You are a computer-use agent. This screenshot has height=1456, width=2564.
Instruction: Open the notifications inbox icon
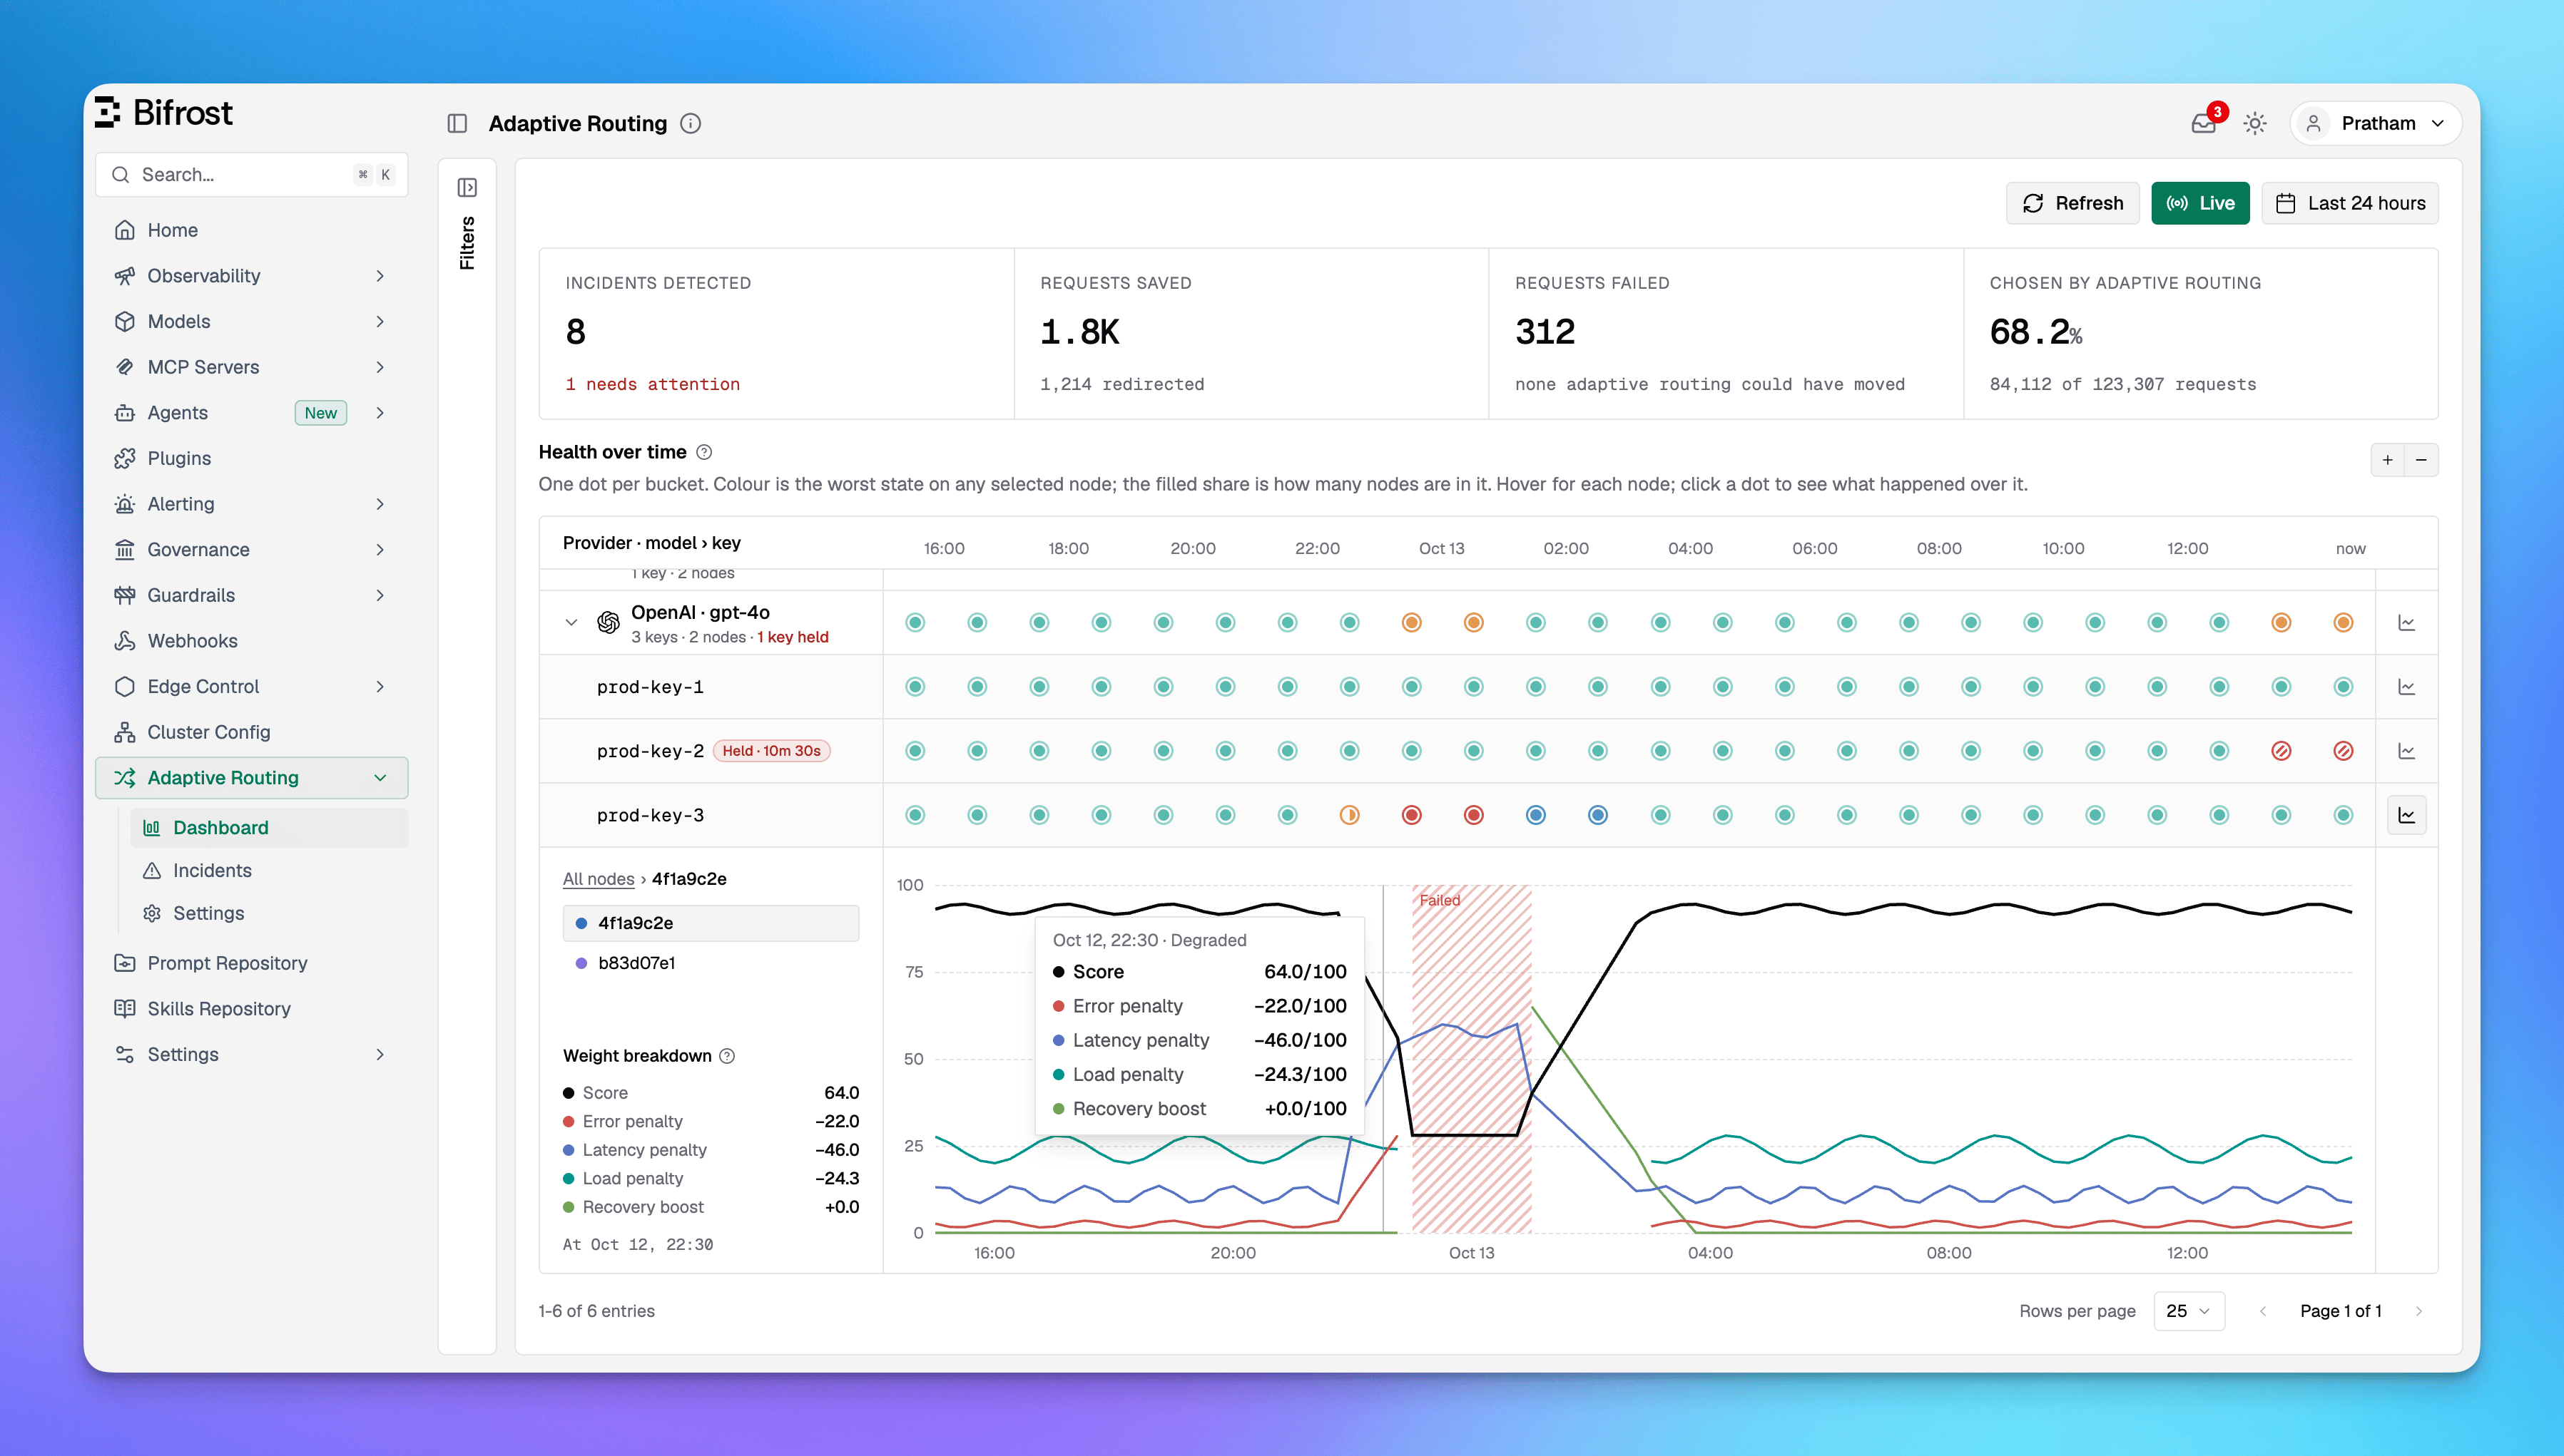(x=2203, y=123)
